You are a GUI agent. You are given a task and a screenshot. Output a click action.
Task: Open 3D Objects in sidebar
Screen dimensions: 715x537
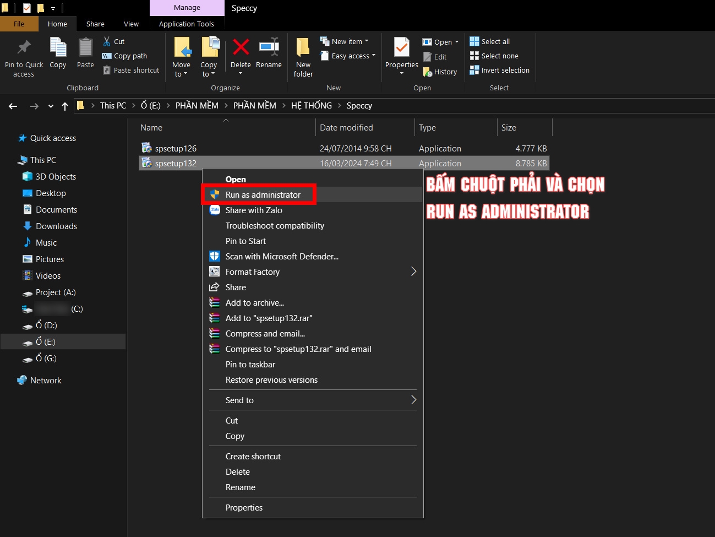coord(56,176)
